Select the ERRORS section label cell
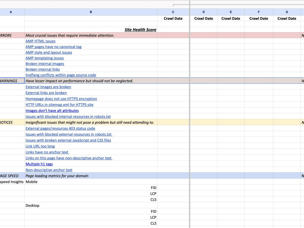This screenshot has width=304, height=228. pos(12,36)
